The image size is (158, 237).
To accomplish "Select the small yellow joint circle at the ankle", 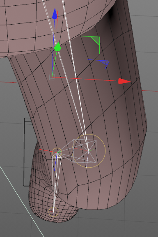I will 57,153.
